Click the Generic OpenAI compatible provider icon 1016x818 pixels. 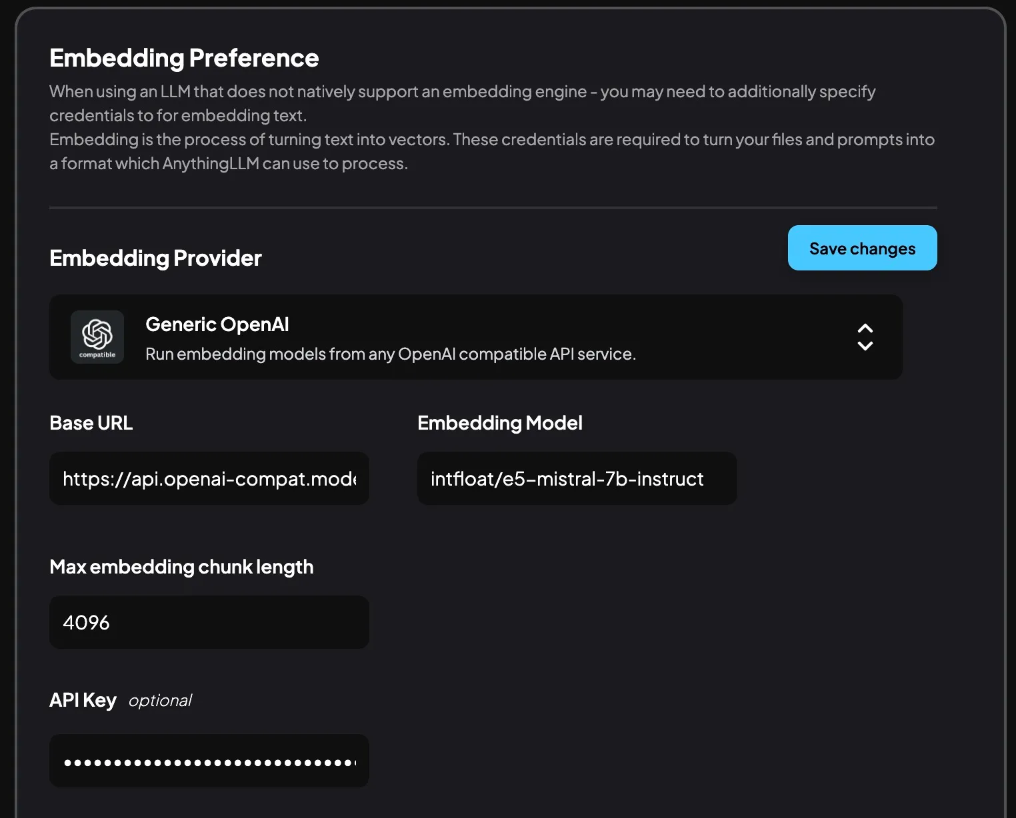[97, 337]
